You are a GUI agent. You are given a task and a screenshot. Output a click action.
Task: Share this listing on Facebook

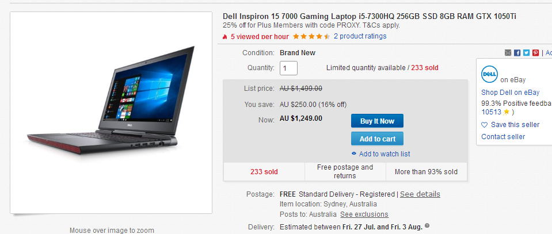pos(517,53)
